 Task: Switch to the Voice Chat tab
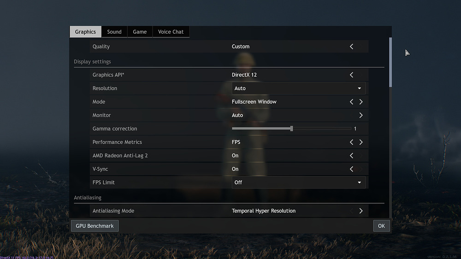171,32
